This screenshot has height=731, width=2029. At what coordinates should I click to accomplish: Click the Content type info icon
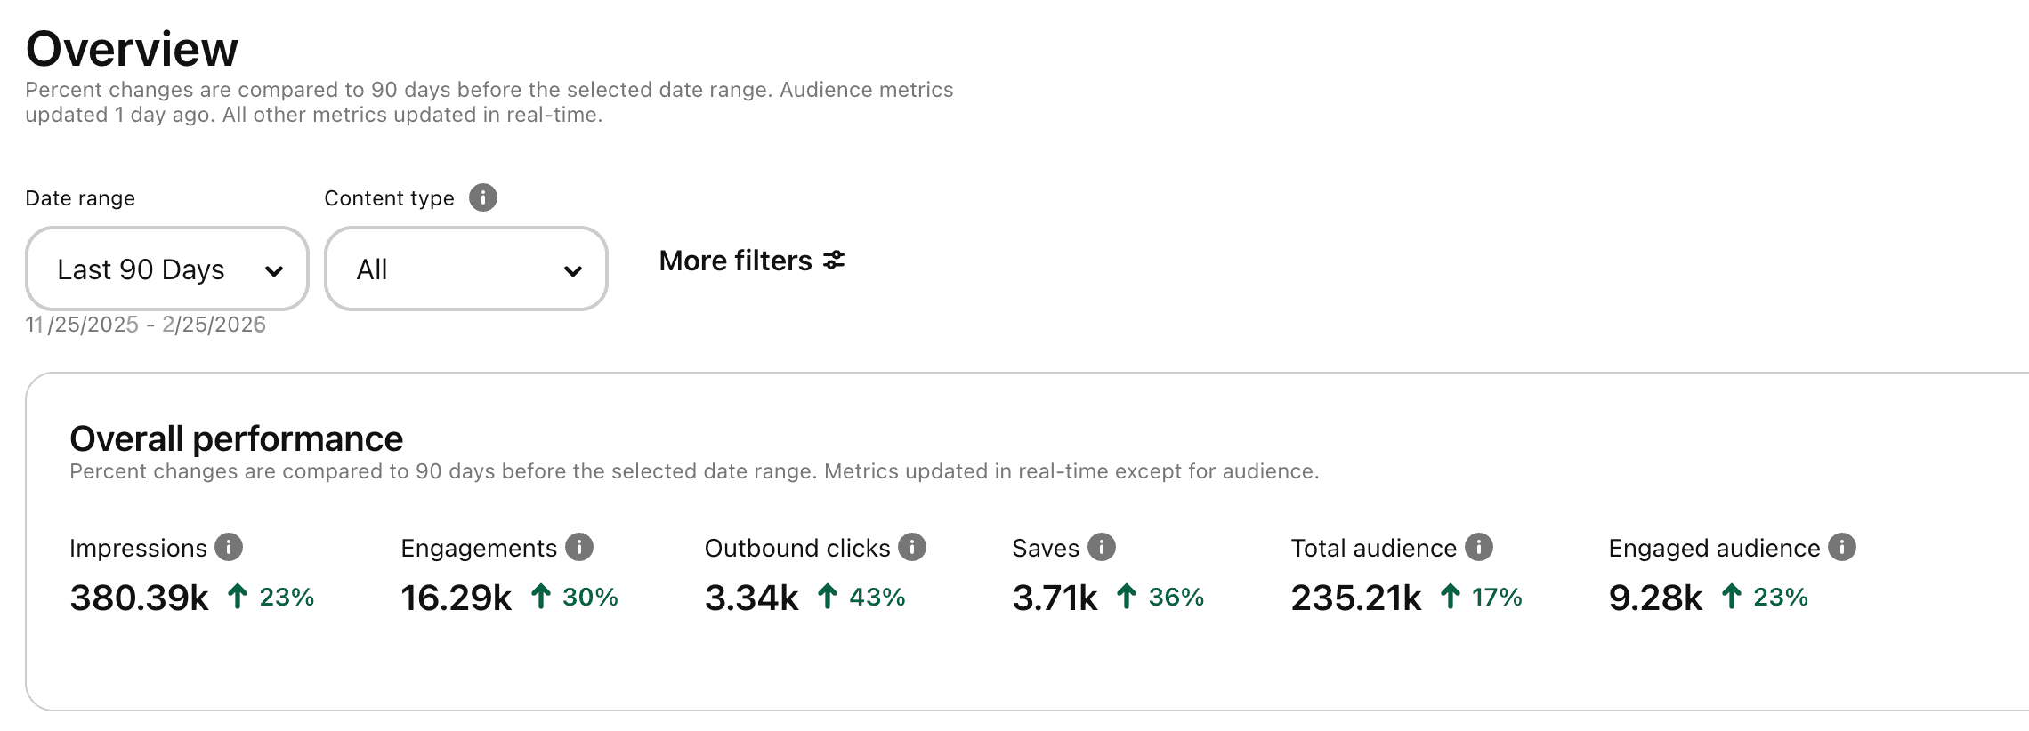click(483, 197)
